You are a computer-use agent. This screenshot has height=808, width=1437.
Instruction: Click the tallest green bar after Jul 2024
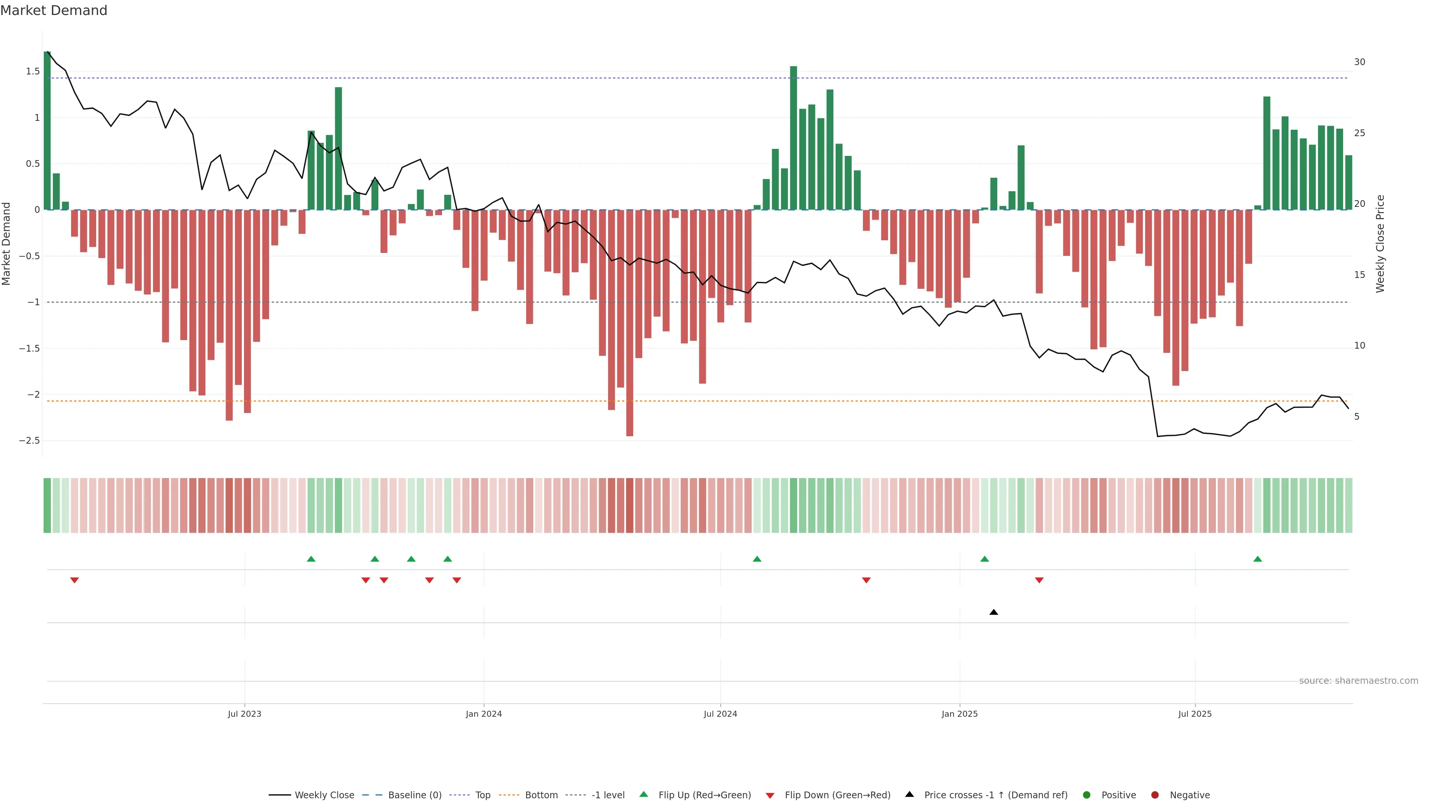793,138
